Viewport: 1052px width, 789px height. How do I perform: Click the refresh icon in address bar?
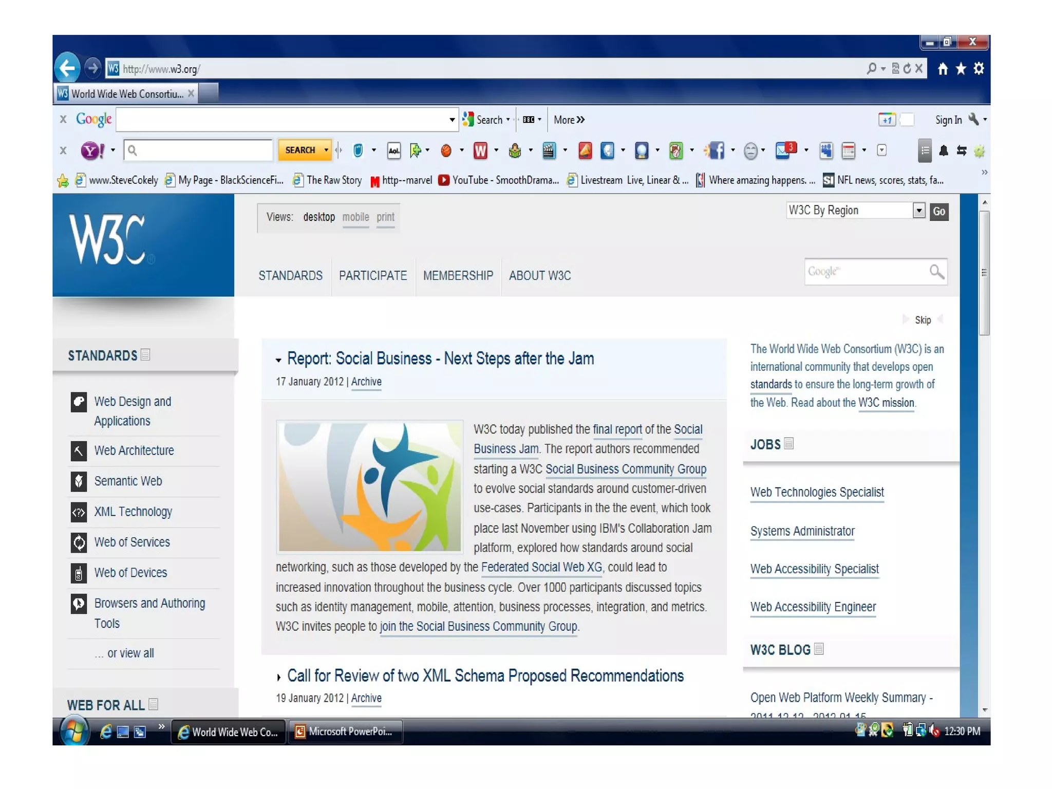pos(907,69)
